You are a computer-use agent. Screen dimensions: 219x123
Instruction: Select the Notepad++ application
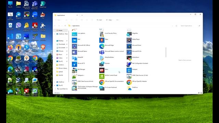click(x=78, y=76)
